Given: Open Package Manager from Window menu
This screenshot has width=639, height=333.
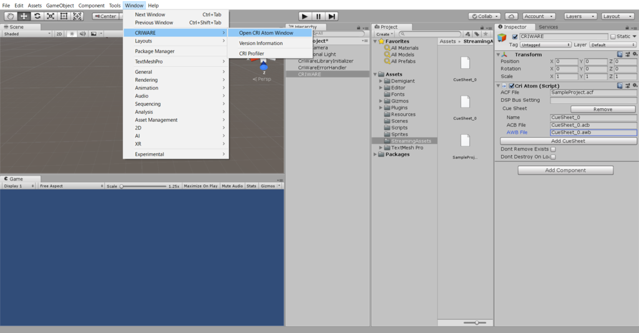Looking at the screenshot, I should [175, 51].
